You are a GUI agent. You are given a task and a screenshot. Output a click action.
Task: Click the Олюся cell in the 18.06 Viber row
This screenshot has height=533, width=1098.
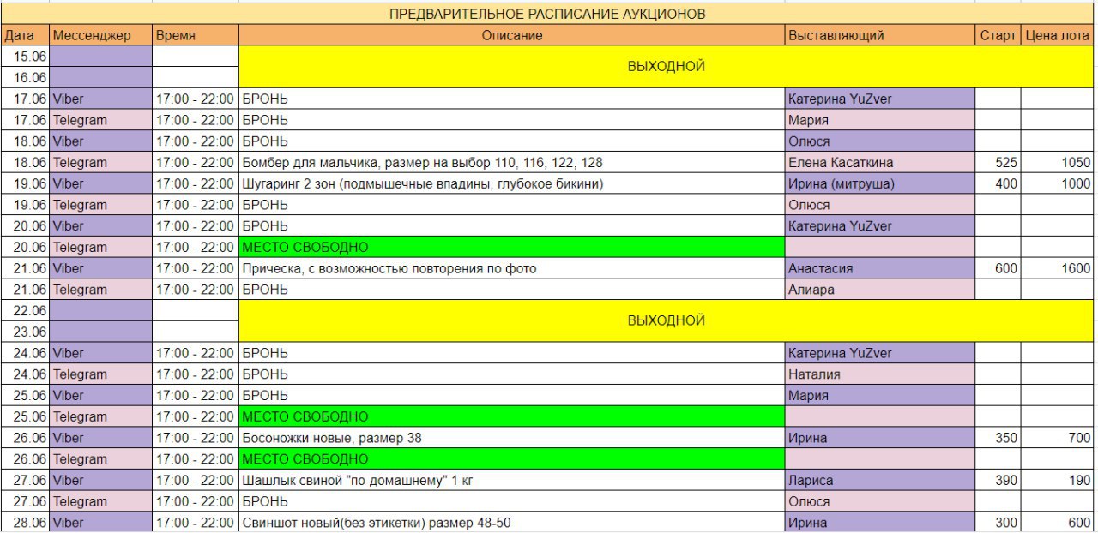click(880, 141)
